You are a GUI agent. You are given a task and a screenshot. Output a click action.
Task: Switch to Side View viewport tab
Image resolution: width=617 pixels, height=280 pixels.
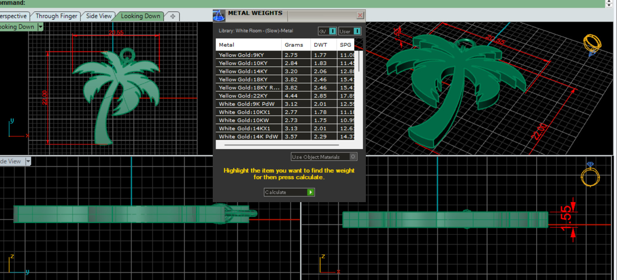point(98,16)
